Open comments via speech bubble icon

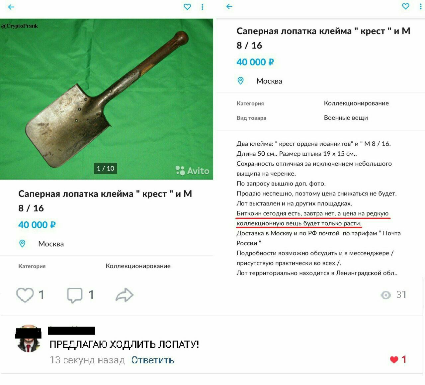tap(75, 295)
